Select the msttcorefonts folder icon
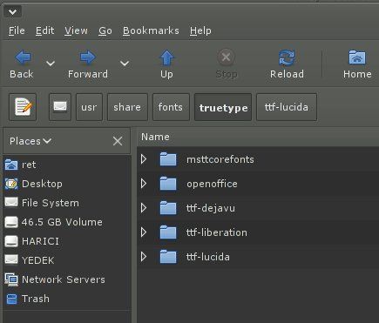This screenshot has height=323, width=379. (x=168, y=159)
